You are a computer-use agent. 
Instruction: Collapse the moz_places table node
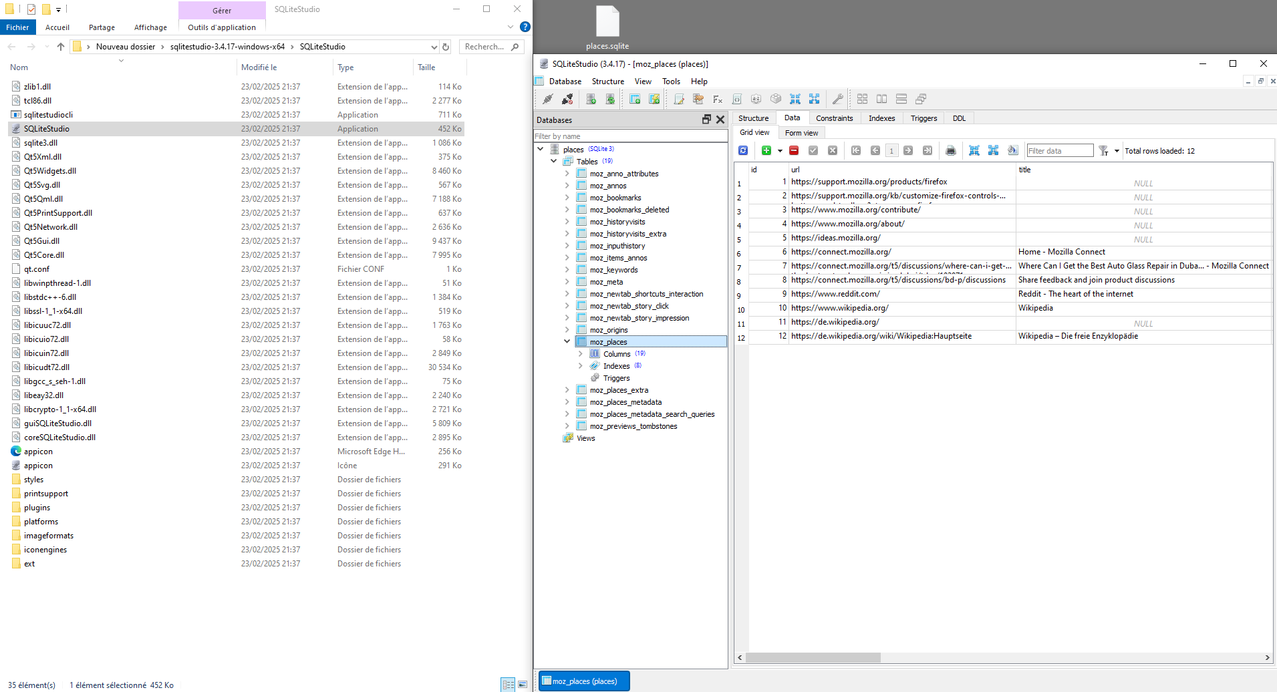[567, 342]
